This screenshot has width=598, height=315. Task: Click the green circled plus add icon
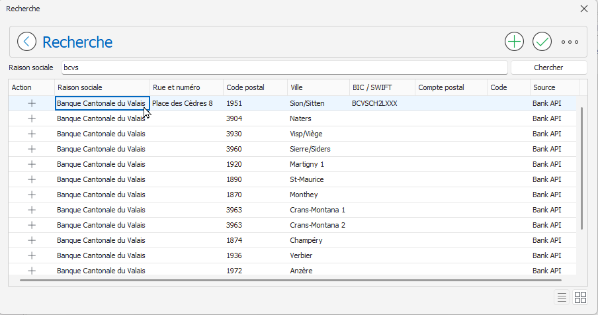514,42
